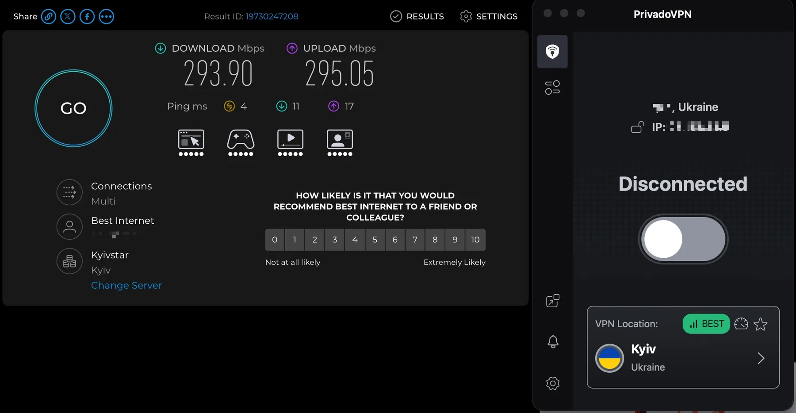Open PrivadoVPN notifications bell
Image resolution: width=796 pixels, height=413 pixels.
(x=553, y=341)
